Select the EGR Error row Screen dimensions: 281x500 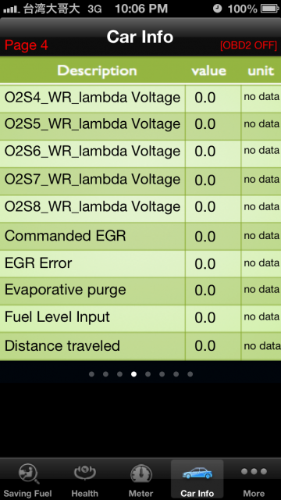(x=140, y=264)
